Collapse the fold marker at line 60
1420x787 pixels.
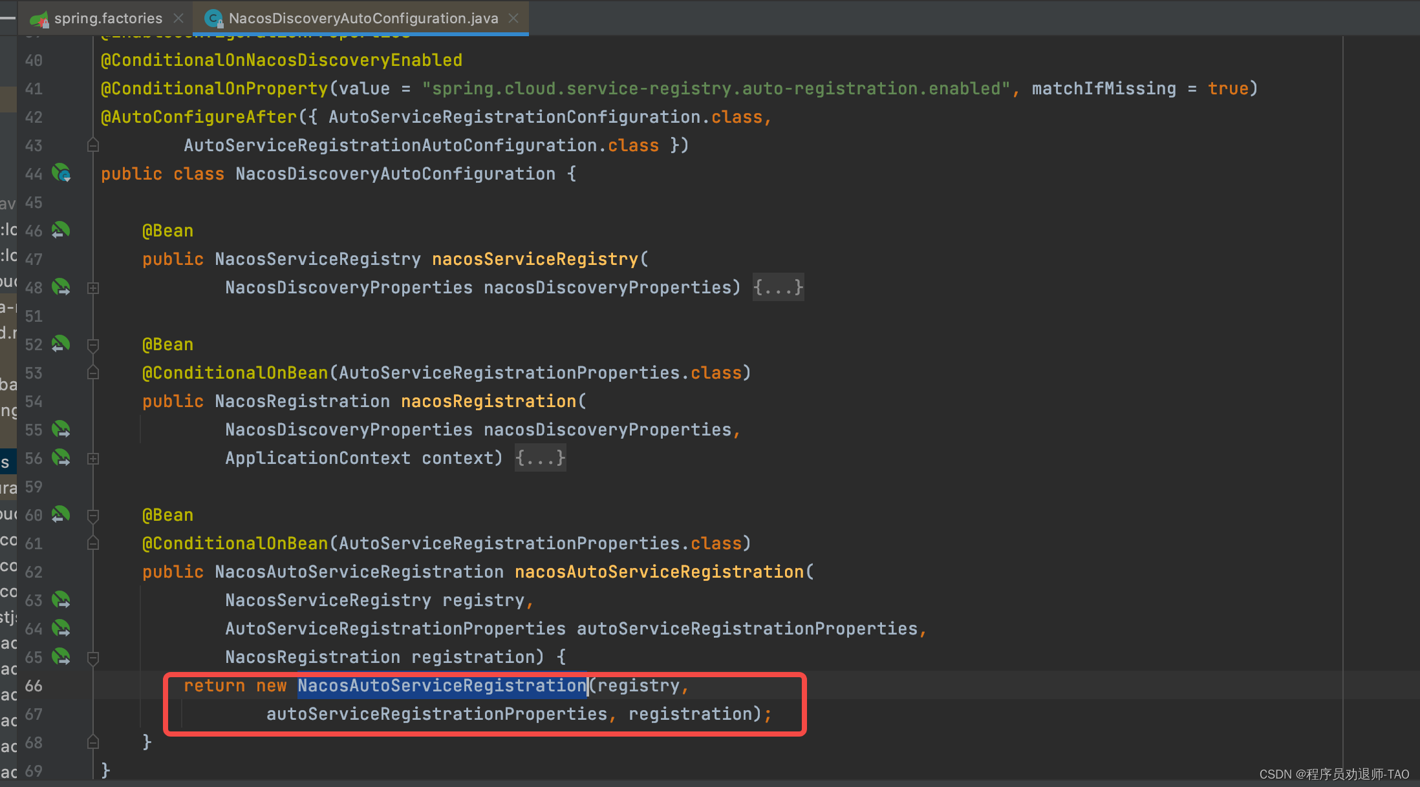pos(93,516)
